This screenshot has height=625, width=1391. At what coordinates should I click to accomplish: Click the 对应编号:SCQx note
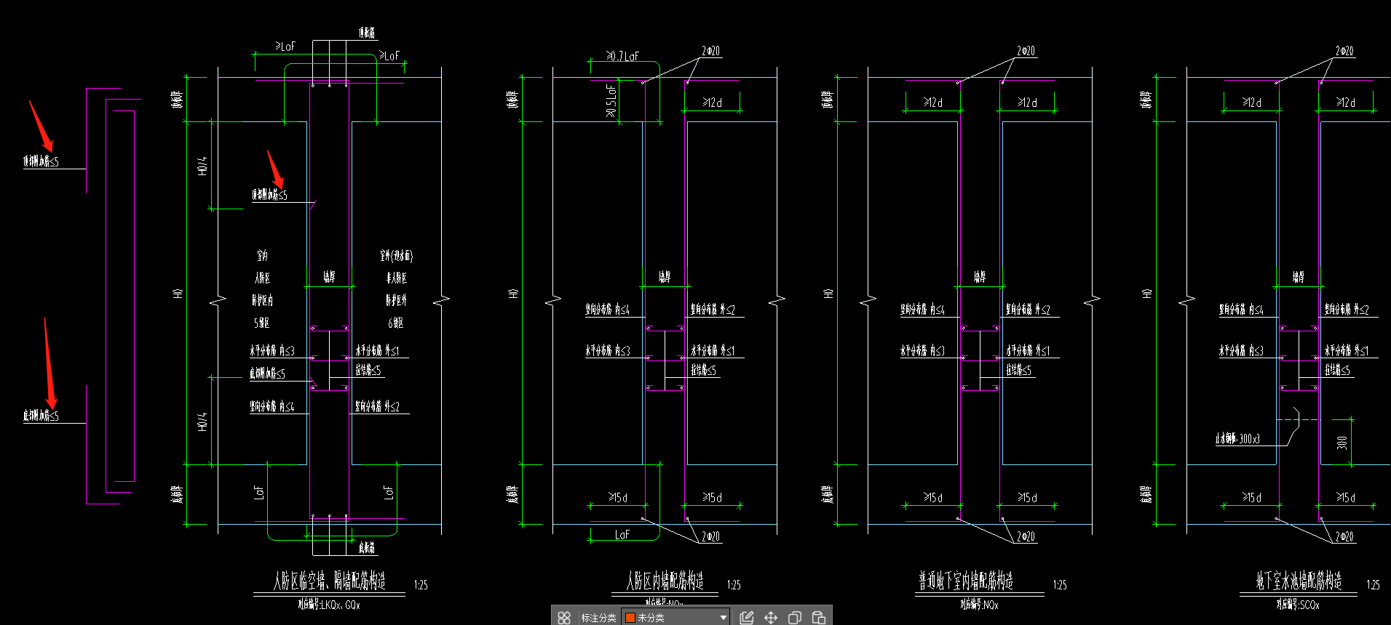pyautogui.click(x=1298, y=605)
